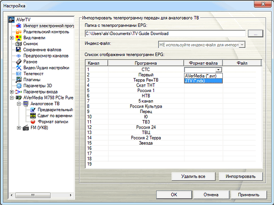
Task: Click the Файл column header
Action: [x=242, y=63]
